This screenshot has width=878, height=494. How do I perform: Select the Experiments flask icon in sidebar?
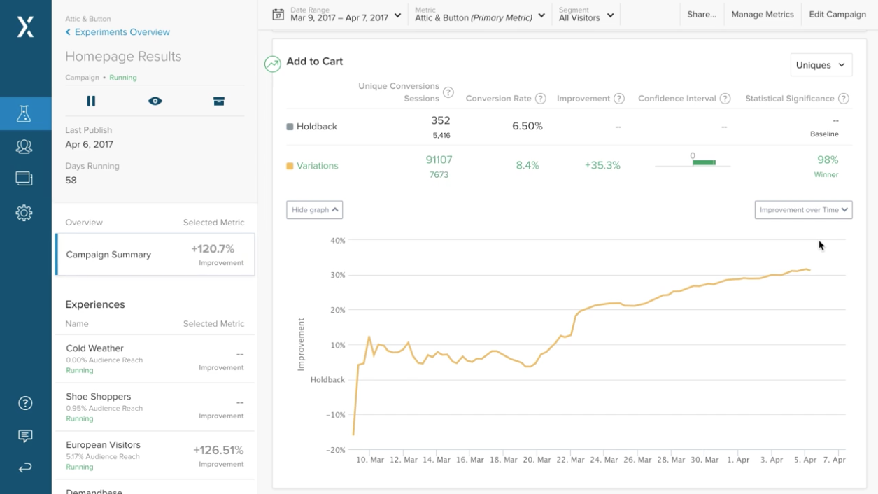[x=24, y=113]
